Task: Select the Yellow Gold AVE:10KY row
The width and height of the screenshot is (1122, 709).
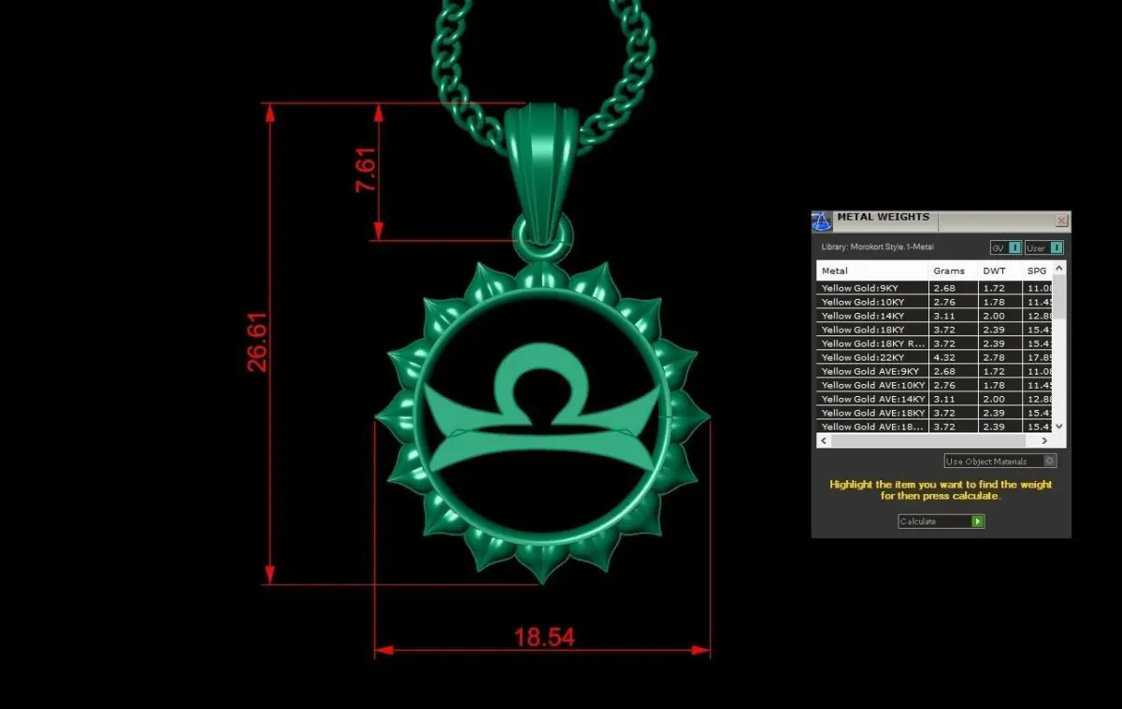Action: point(935,385)
